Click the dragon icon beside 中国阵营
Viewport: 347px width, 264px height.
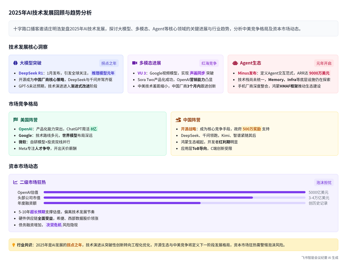coord(178,120)
